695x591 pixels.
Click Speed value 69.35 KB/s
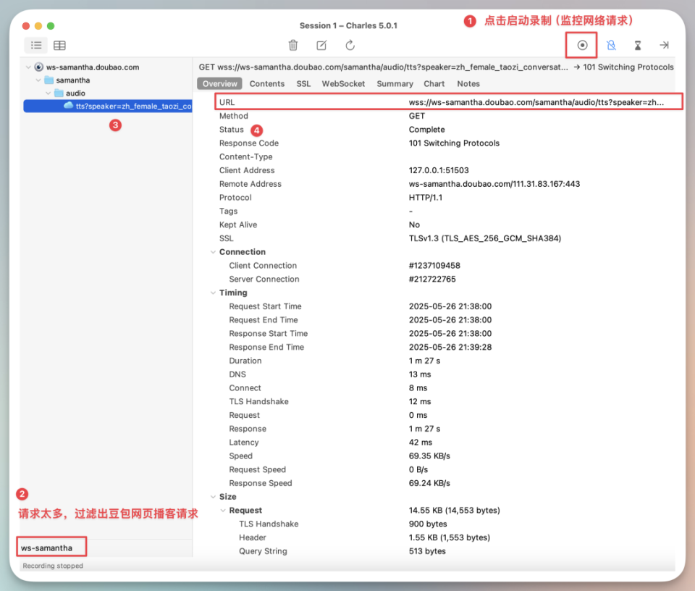(x=429, y=456)
